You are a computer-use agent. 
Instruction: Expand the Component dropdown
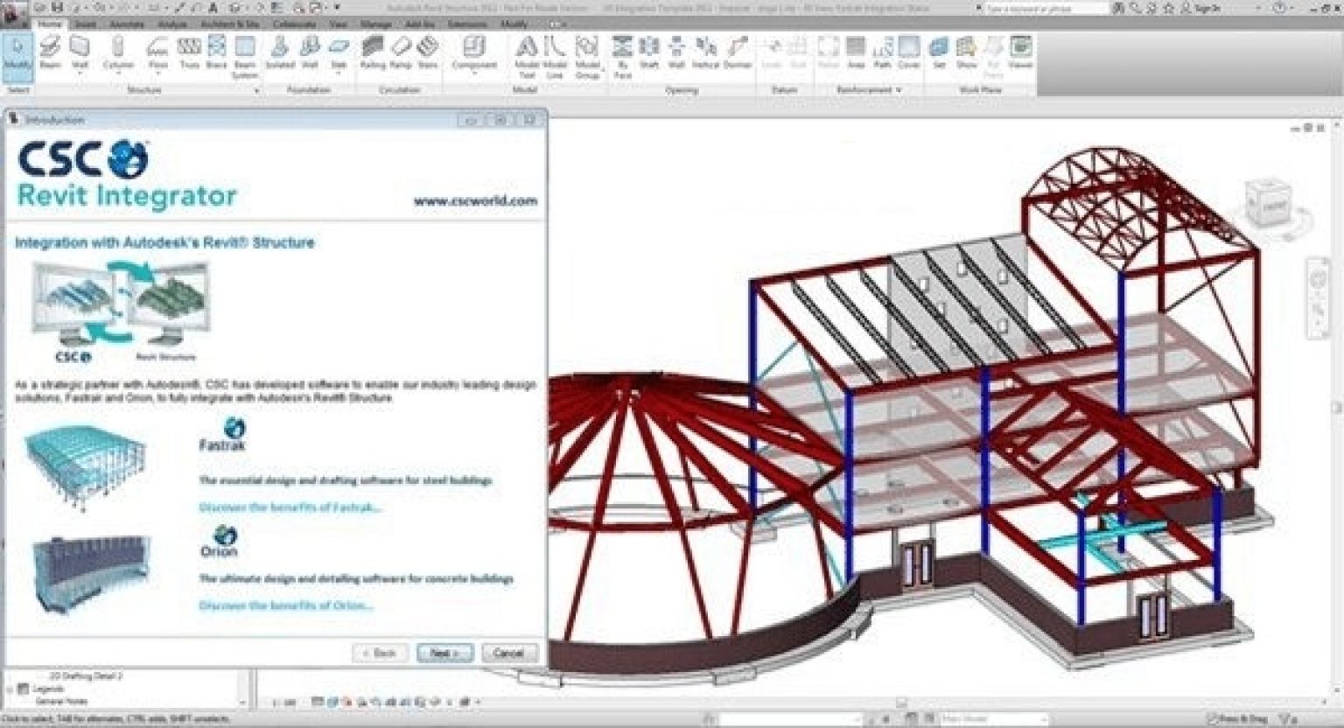coord(473,74)
